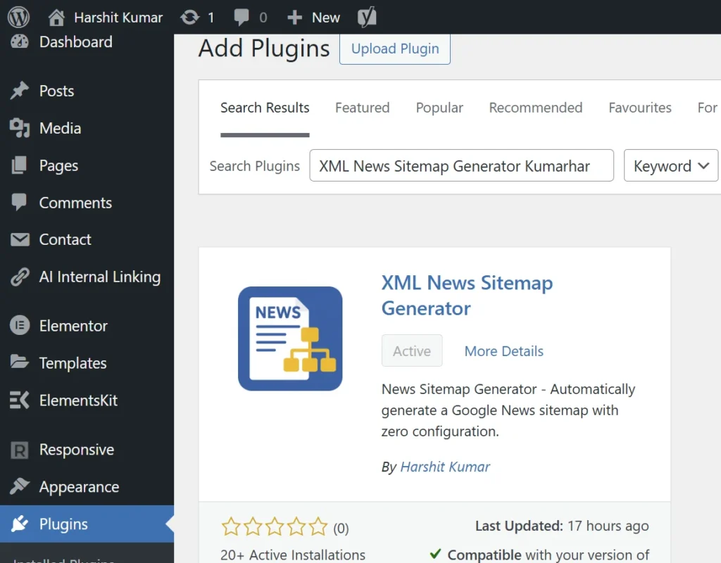Click the AI Internal Linking chain icon

[x=20, y=277]
